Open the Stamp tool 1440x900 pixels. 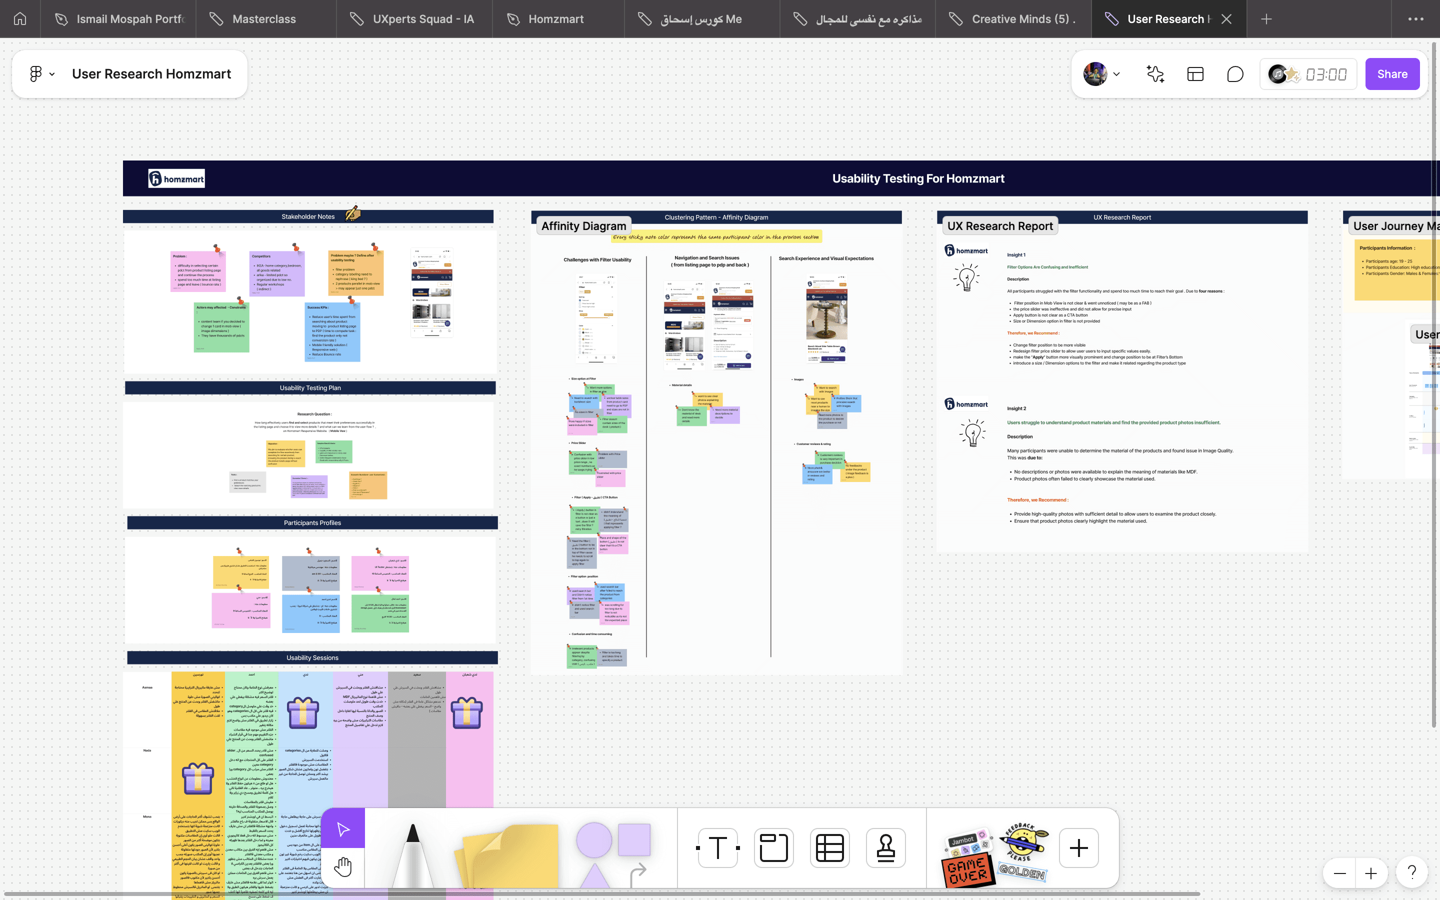(x=885, y=847)
